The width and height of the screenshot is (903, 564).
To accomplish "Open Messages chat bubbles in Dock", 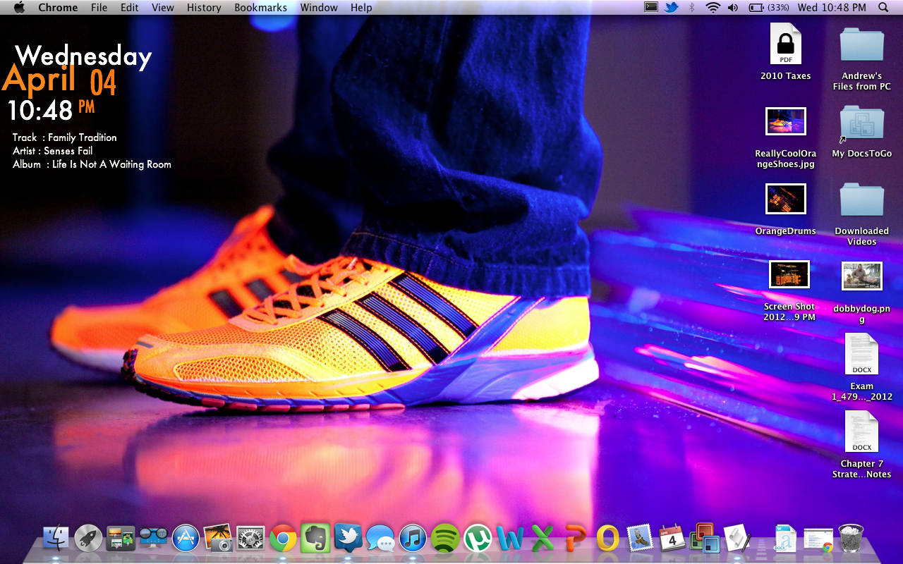I will tap(381, 539).
